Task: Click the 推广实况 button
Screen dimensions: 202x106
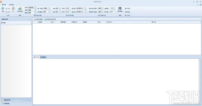Action: pyautogui.click(x=127, y=9)
